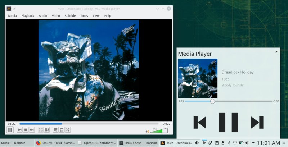Viewport: 288px width, 147px height.
Task: Open system volume tray icon
Action: 247,143
